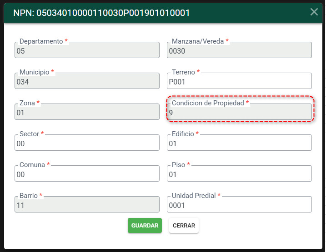Click the "Manzana/Vereda" label text
Image resolution: width=326 pixels, height=252 pixels.
(x=197, y=41)
